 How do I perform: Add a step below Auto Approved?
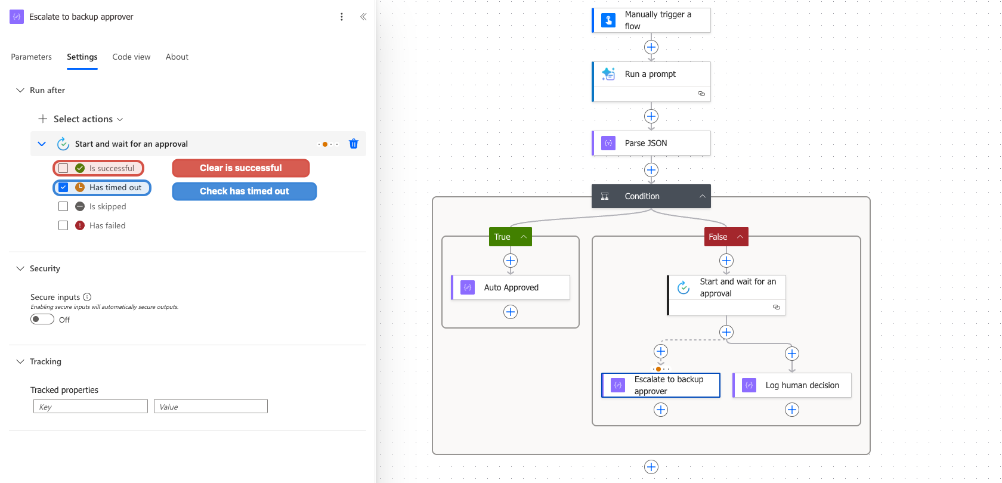511,312
